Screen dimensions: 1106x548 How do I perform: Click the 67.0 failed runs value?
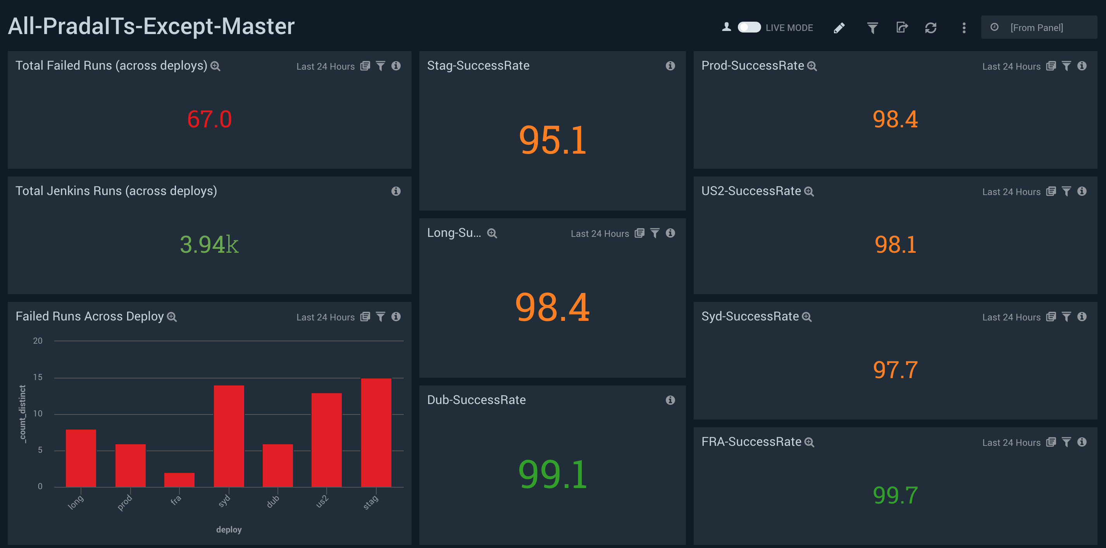[x=210, y=119]
